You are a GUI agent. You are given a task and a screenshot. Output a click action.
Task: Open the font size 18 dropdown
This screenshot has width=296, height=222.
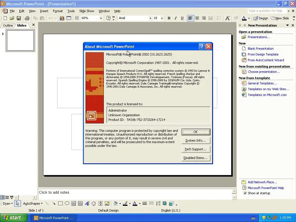(x=162, y=18)
